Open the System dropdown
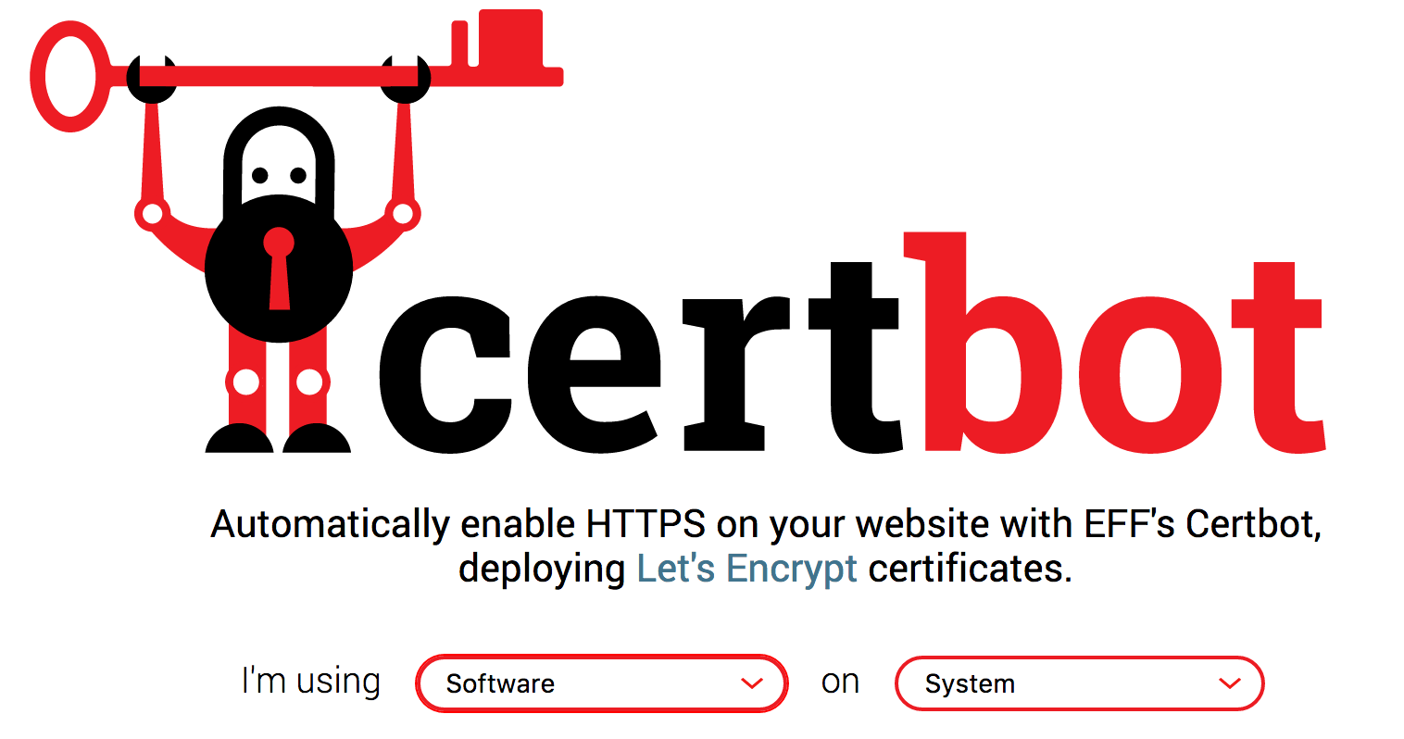The image size is (1404, 739). pos(1079,683)
